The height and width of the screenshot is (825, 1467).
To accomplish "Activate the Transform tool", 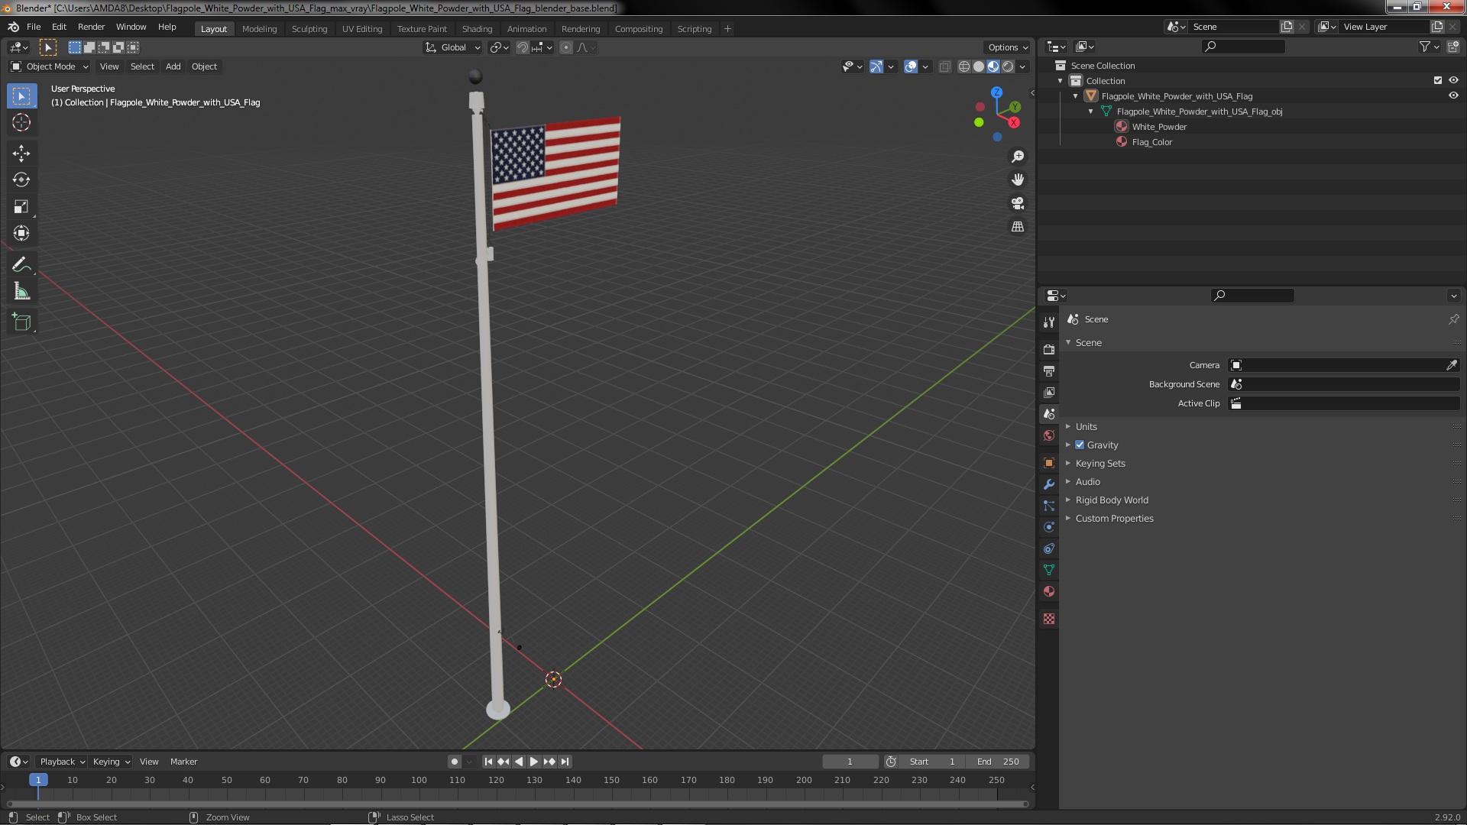I will pos(21,234).
